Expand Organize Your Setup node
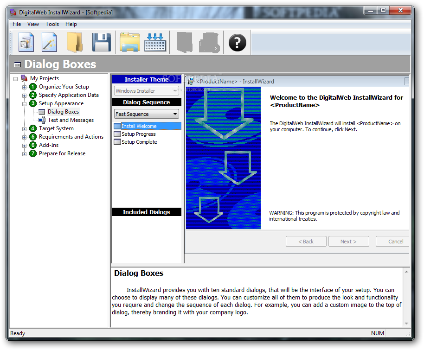The height and width of the screenshot is (350, 424). pos(24,87)
